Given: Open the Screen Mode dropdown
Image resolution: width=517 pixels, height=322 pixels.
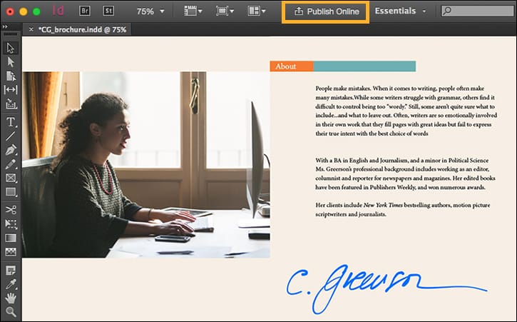Looking at the screenshot, I should pos(224,11).
